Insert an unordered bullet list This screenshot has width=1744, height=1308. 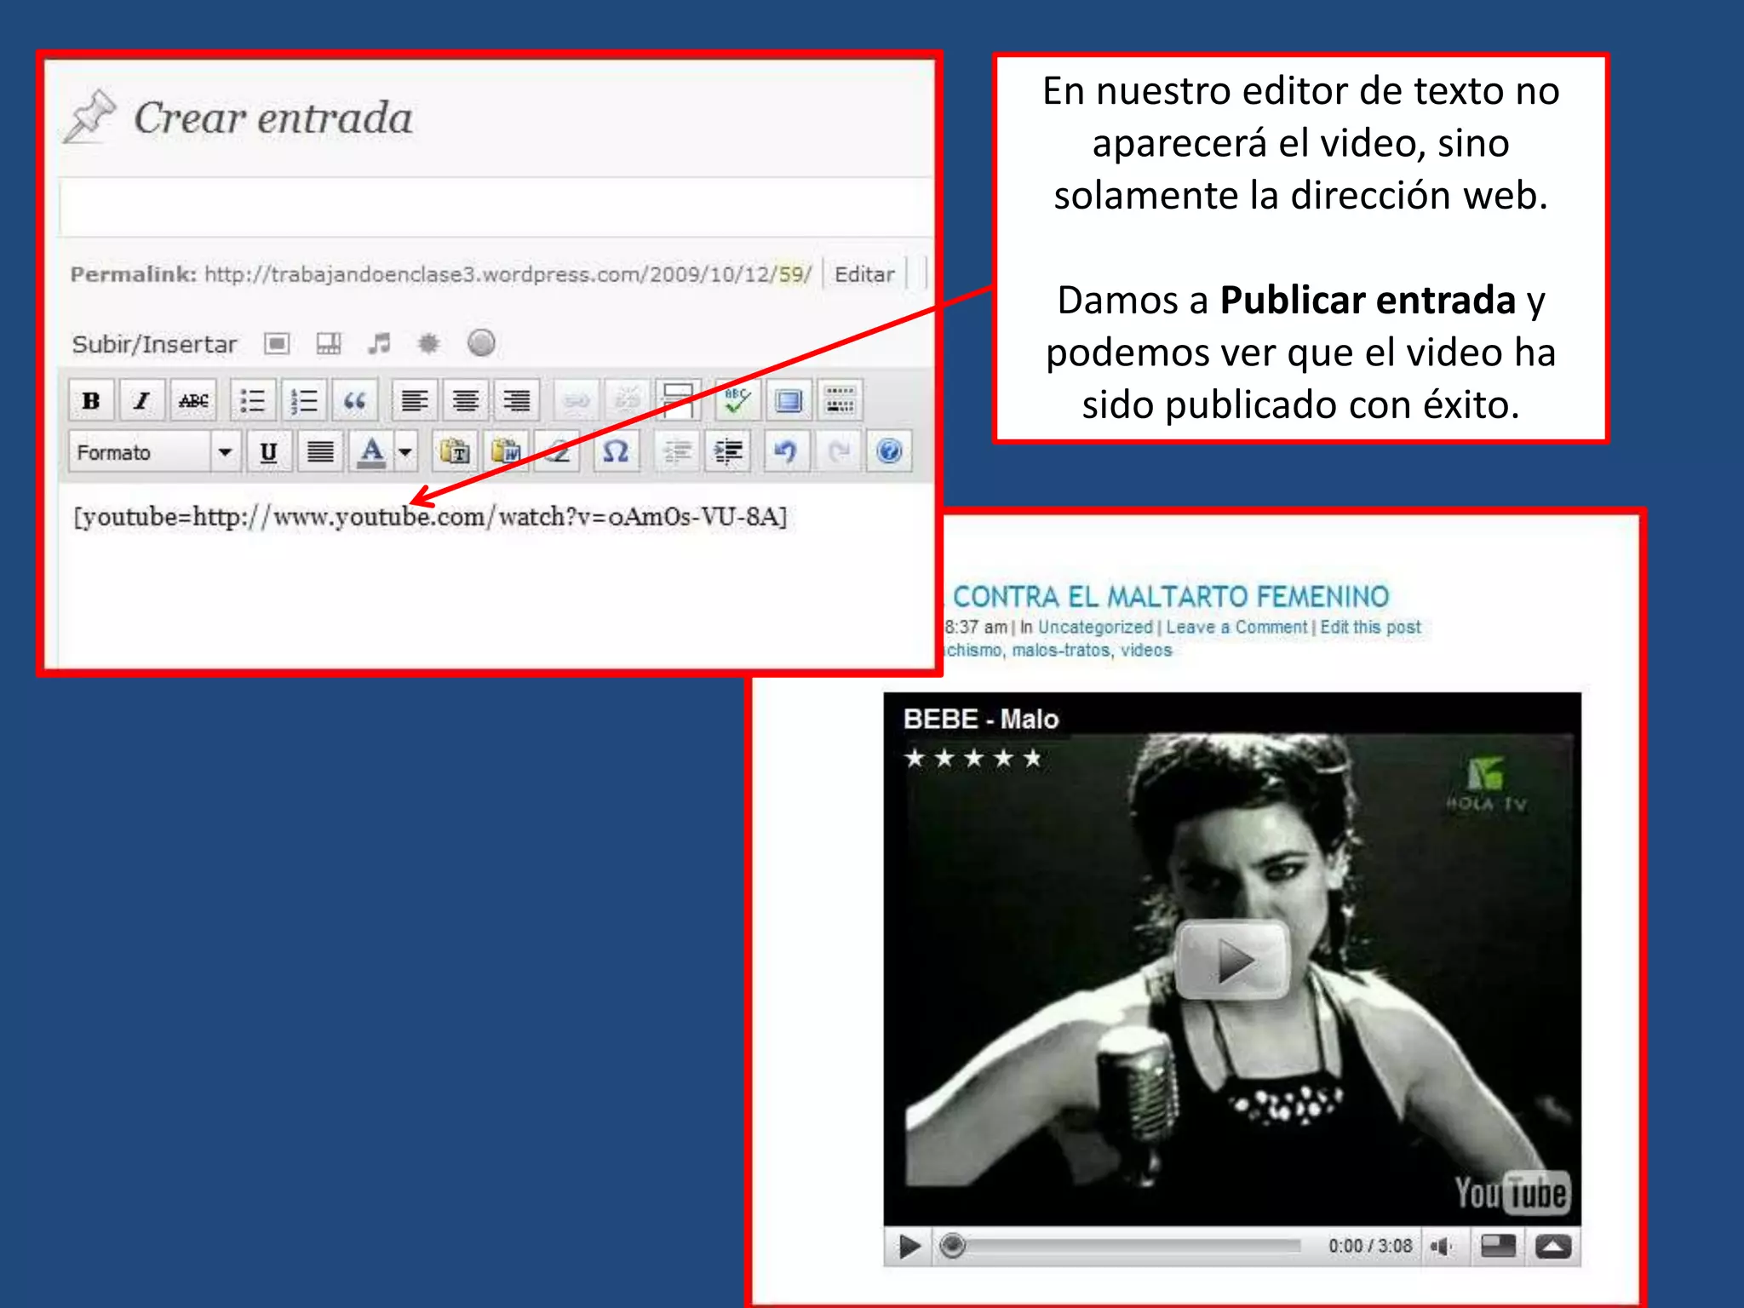(x=253, y=400)
